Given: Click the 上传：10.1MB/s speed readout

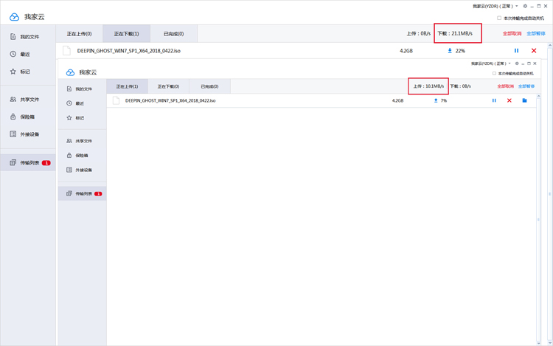Looking at the screenshot, I should [428, 86].
